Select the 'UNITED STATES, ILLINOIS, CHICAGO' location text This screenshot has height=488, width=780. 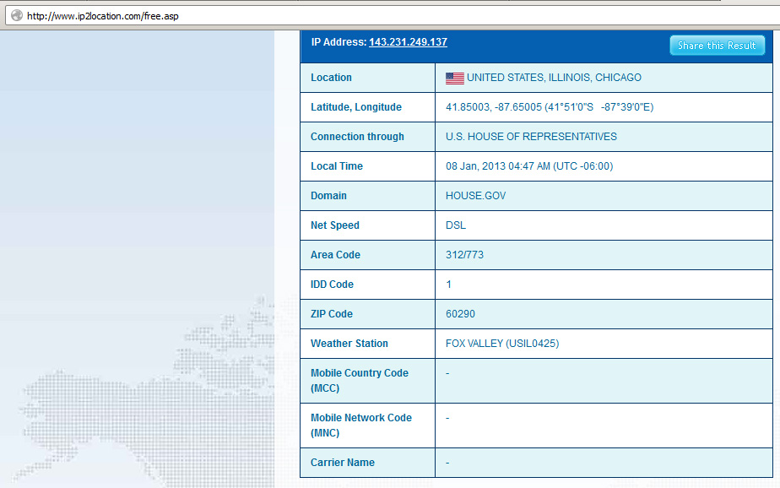point(554,78)
